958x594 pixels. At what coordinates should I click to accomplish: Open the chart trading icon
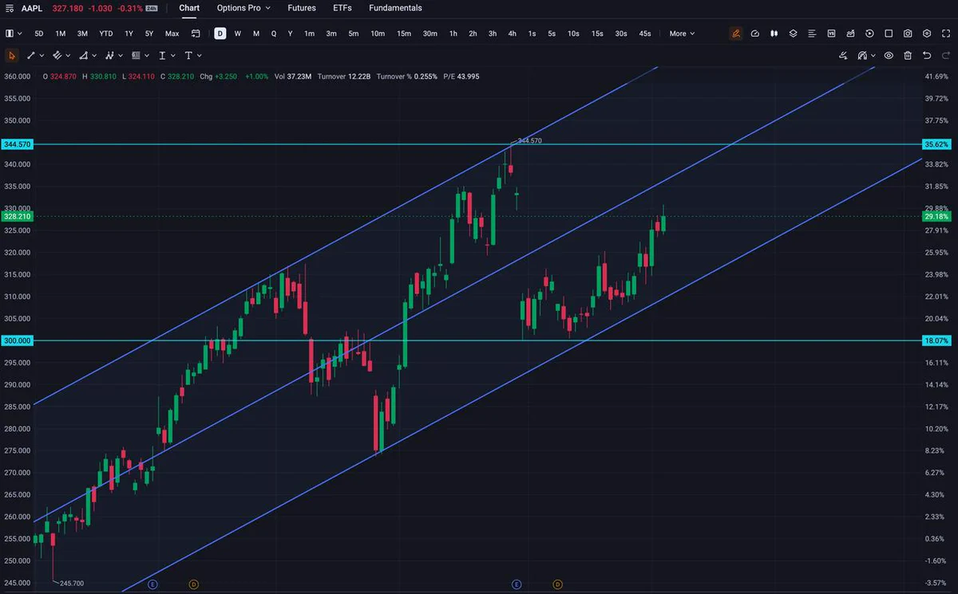(850, 33)
